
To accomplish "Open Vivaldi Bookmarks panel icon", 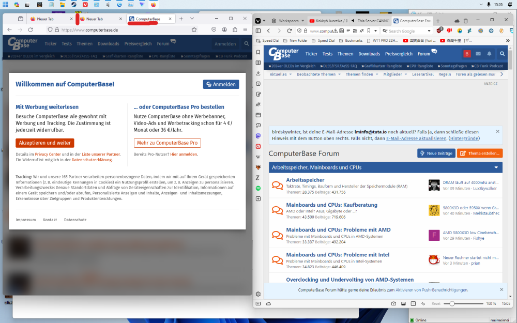I will tap(258, 52).
